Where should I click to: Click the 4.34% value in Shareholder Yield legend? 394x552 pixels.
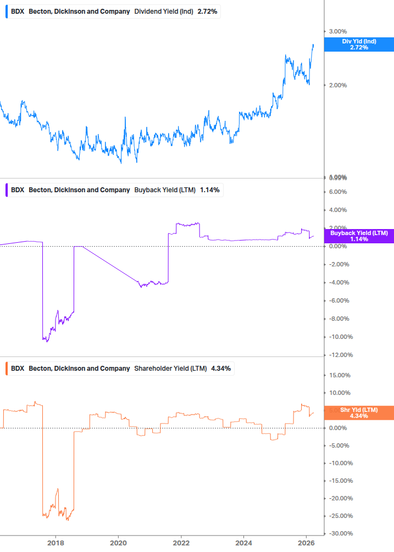tap(221, 368)
